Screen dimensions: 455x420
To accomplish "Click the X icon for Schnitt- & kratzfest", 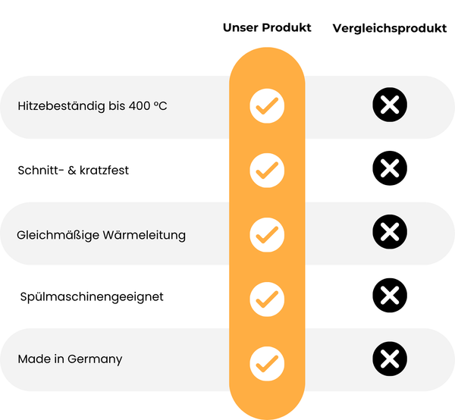I will pyautogui.click(x=390, y=169).
